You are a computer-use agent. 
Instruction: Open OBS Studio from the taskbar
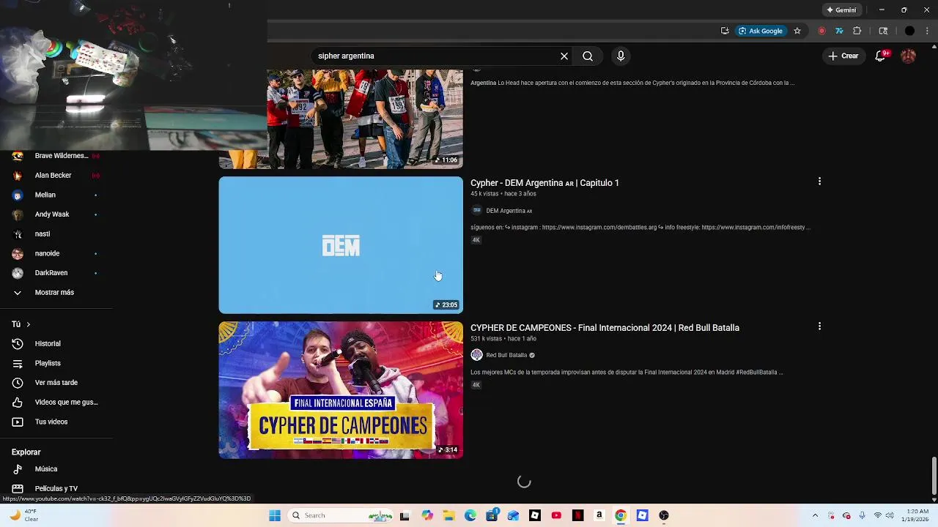(x=664, y=515)
